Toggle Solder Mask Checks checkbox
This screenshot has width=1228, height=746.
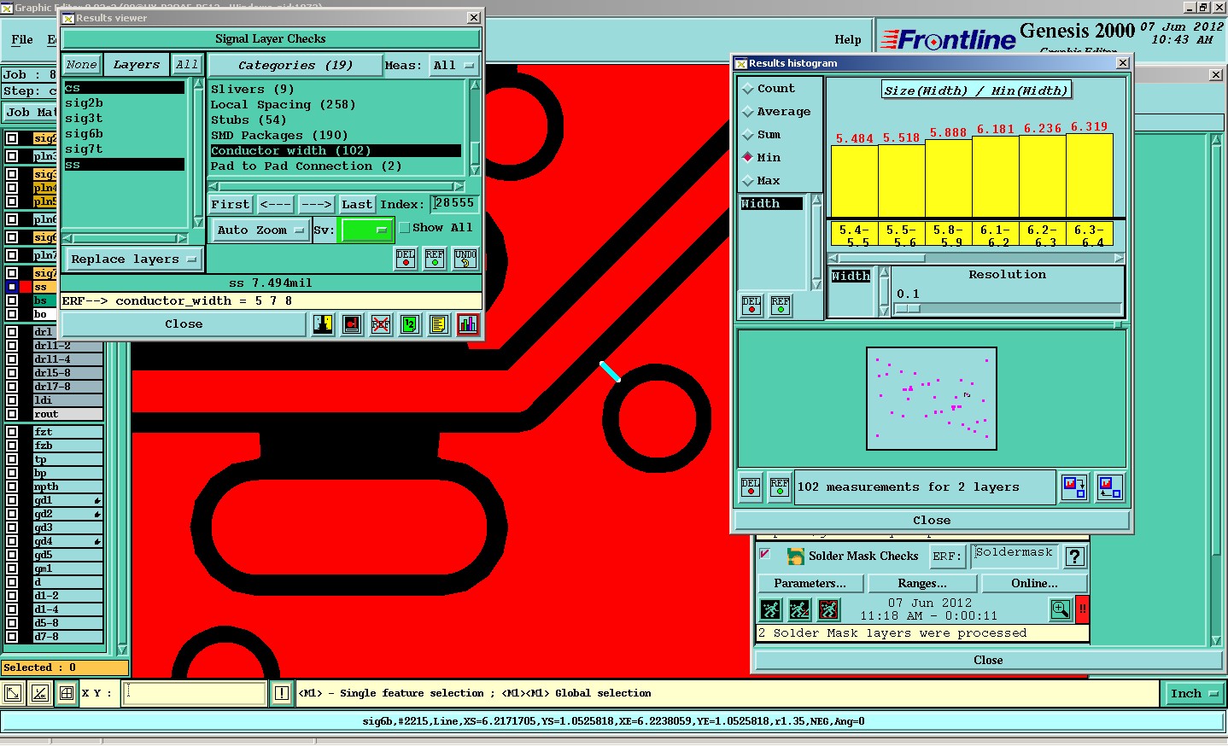click(x=765, y=554)
